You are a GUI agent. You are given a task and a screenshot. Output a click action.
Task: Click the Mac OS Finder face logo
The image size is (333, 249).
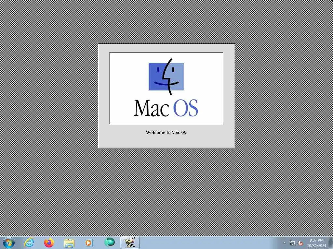(166, 77)
